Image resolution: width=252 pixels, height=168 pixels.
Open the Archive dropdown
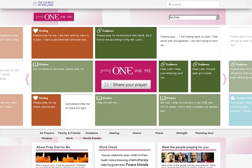pos(194,17)
